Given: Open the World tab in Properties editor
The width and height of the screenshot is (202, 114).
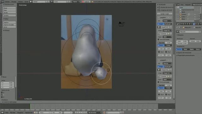Looking at the screenshot, I should pyautogui.click(x=187, y=24).
